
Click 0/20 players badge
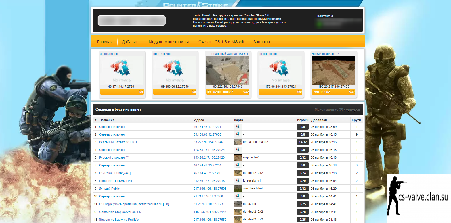(x=303, y=181)
